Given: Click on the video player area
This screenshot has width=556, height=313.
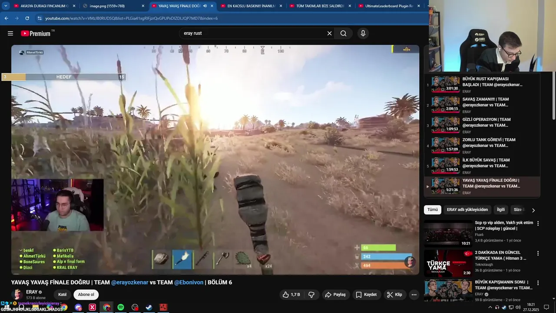Looking at the screenshot, I should (x=215, y=160).
